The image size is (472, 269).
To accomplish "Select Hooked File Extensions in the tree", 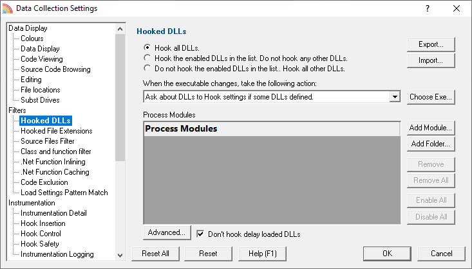I will pos(56,131).
